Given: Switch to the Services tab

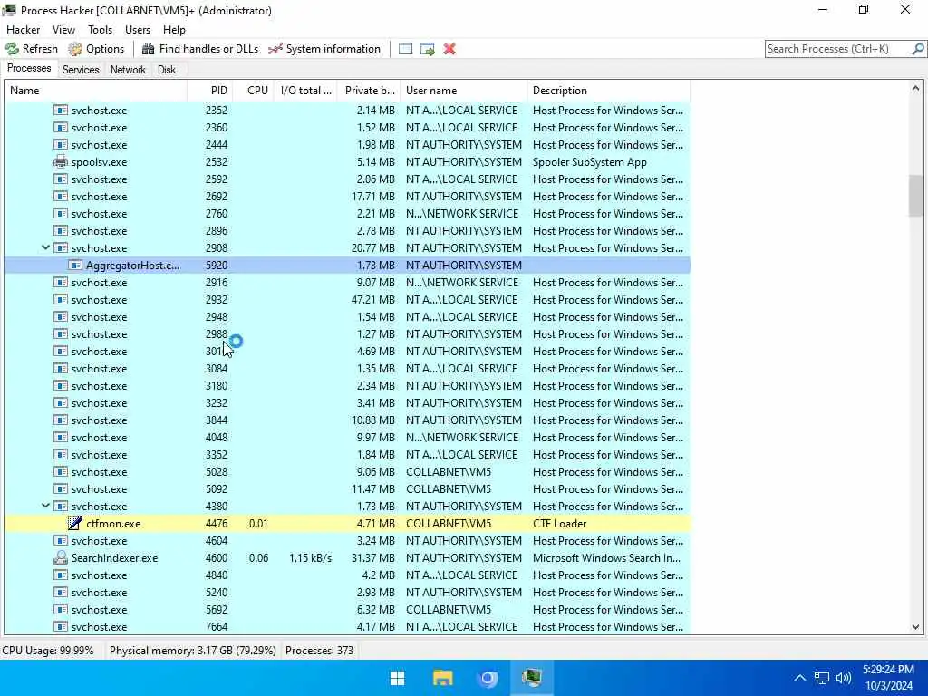Looking at the screenshot, I should pos(81,69).
